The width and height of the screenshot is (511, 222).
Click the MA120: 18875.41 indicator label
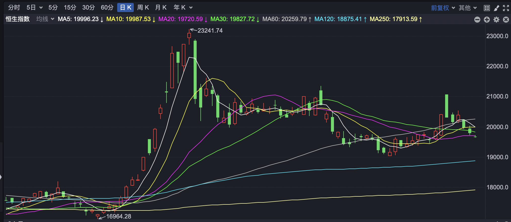click(340, 19)
